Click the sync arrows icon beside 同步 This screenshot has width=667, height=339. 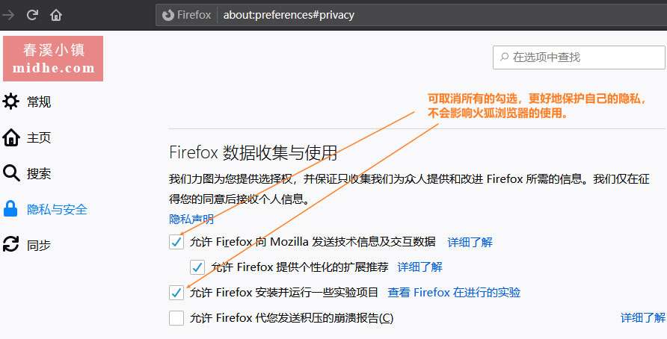[10, 245]
